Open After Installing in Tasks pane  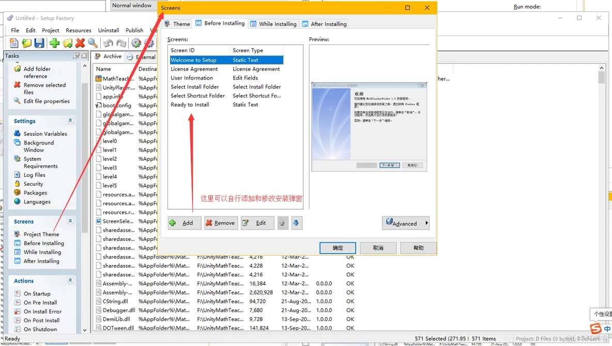[x=41, y=261]
